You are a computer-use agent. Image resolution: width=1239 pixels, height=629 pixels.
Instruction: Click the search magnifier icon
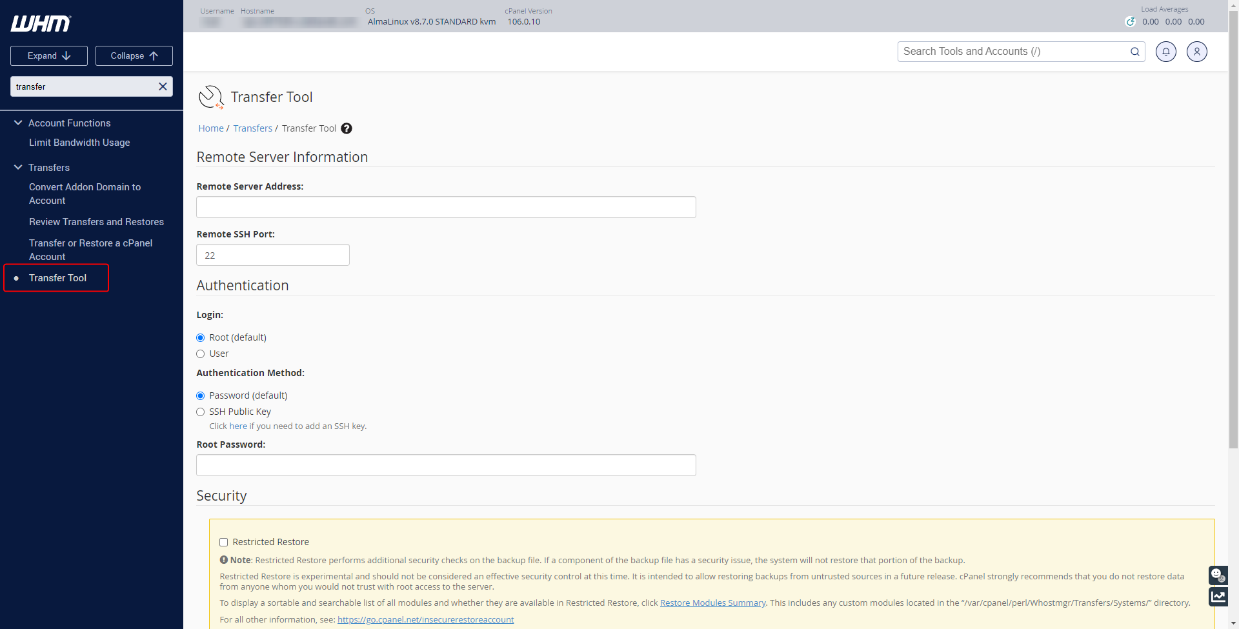click(1134, 52)
